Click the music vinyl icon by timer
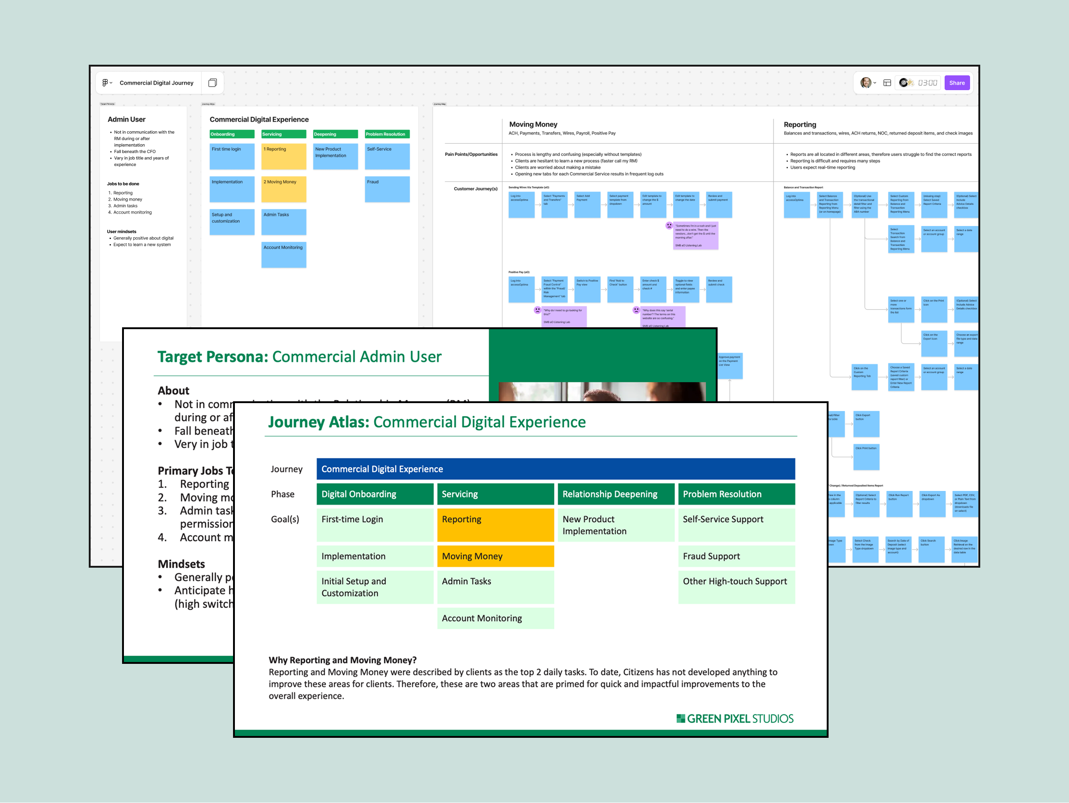 (x=904, y=83)
